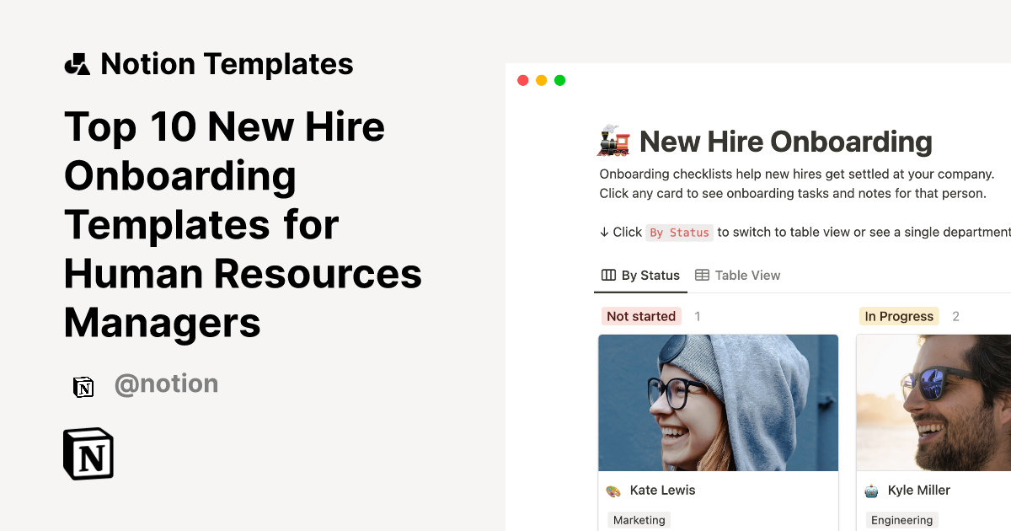The image size is (1011, 531).
Task: Click the card count beside Not started
Action: [x=697, y=316]
